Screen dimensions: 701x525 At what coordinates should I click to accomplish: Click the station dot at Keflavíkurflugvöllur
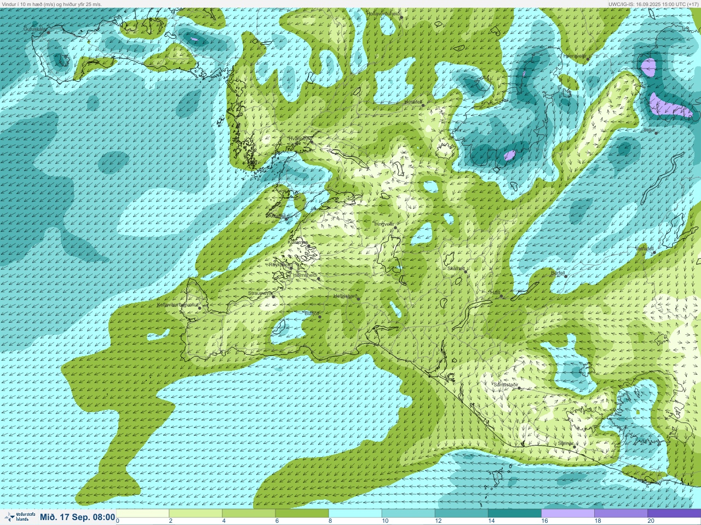[200, 308]
